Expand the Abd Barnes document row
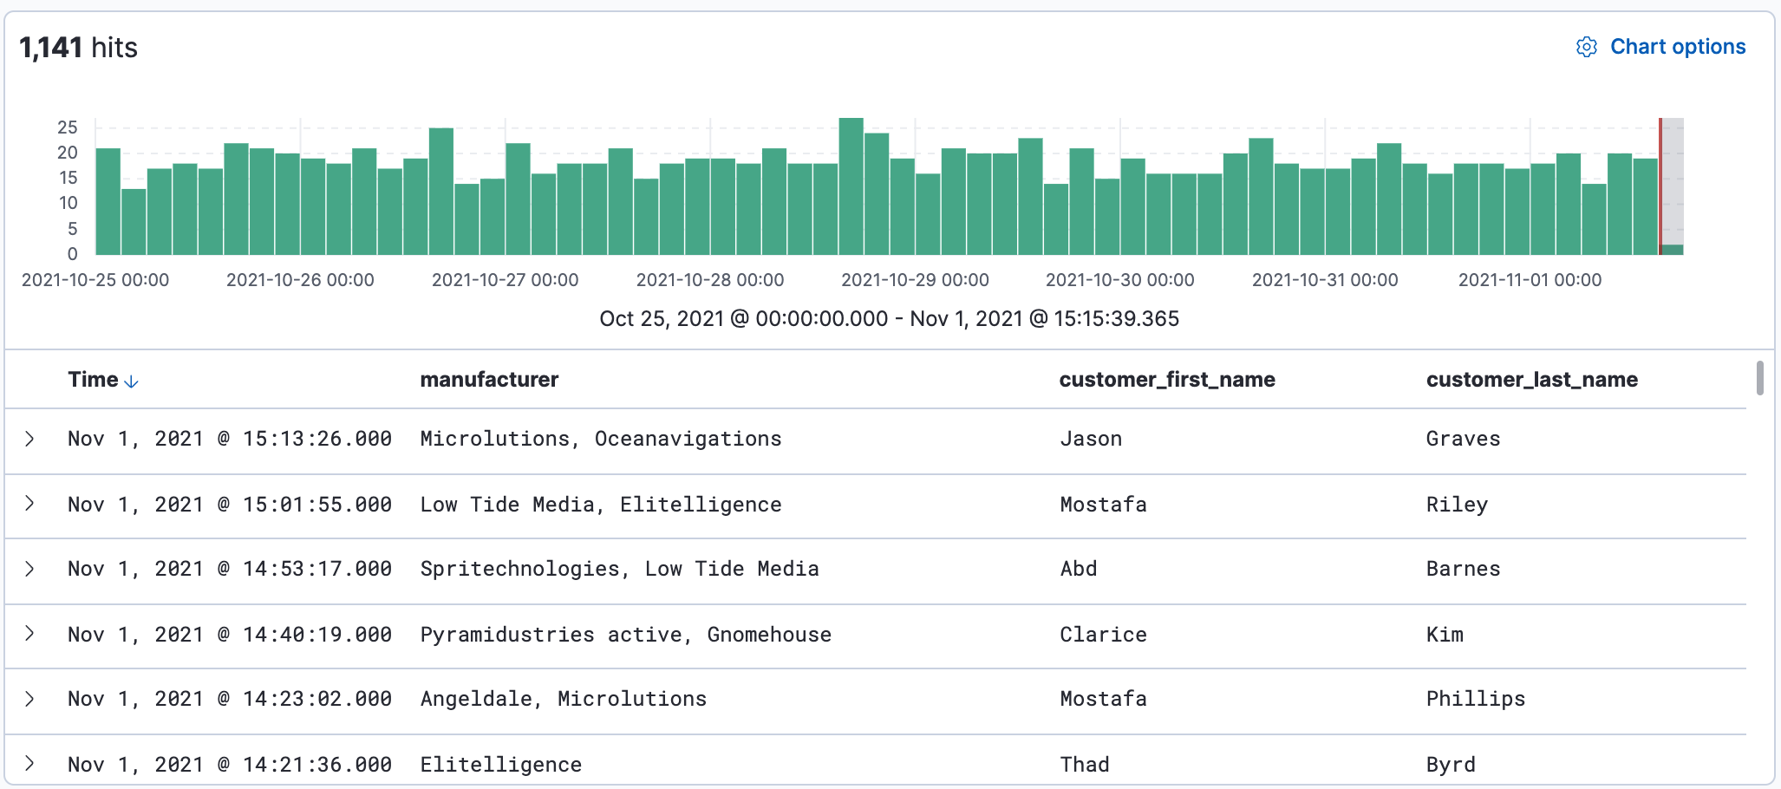Screen dimensions: 1781x789 [29, 569]
